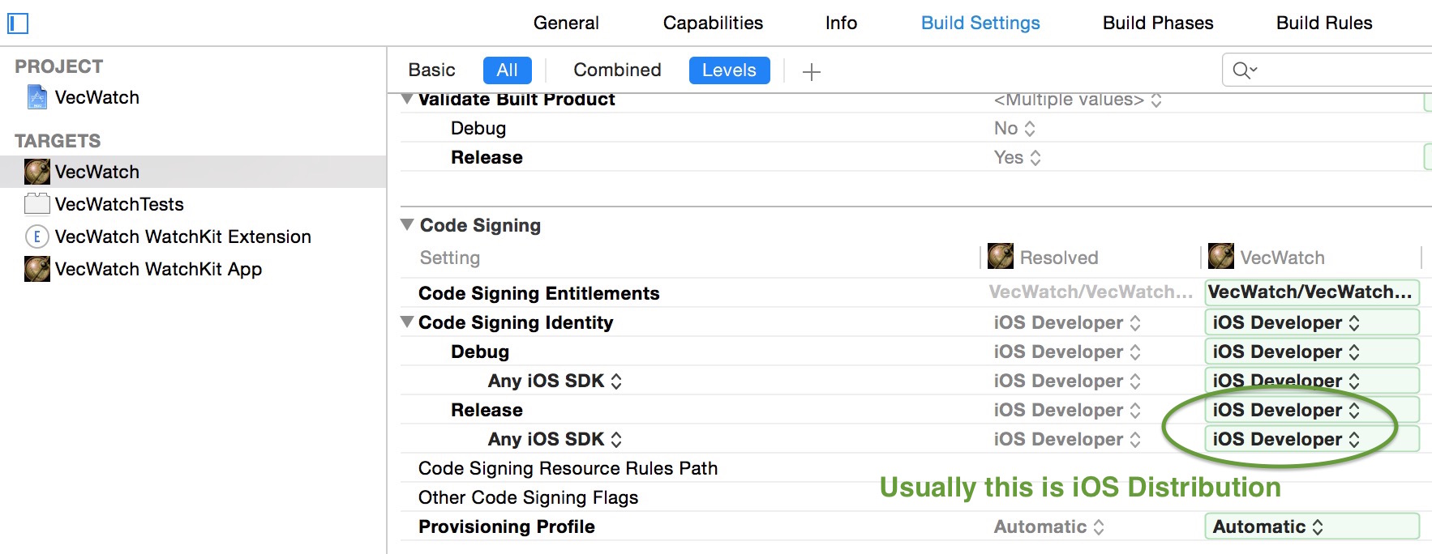Click the VecWatch column header icon

tap(1221, 256)
